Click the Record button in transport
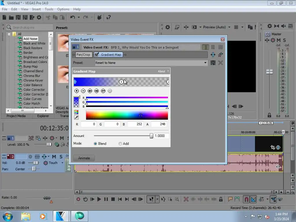 pos(78,199)
